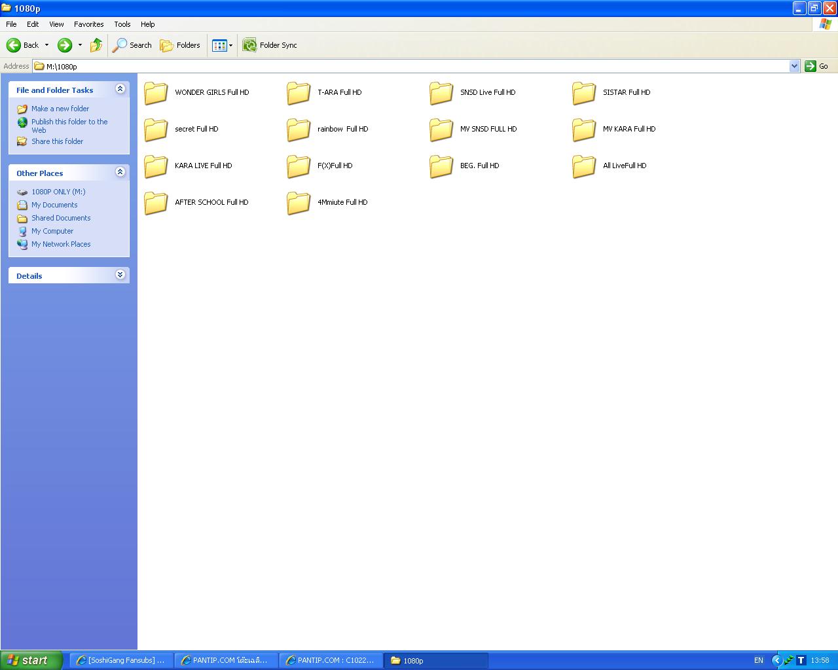
Task: Open the View menu
Action: tap(56, 24)
